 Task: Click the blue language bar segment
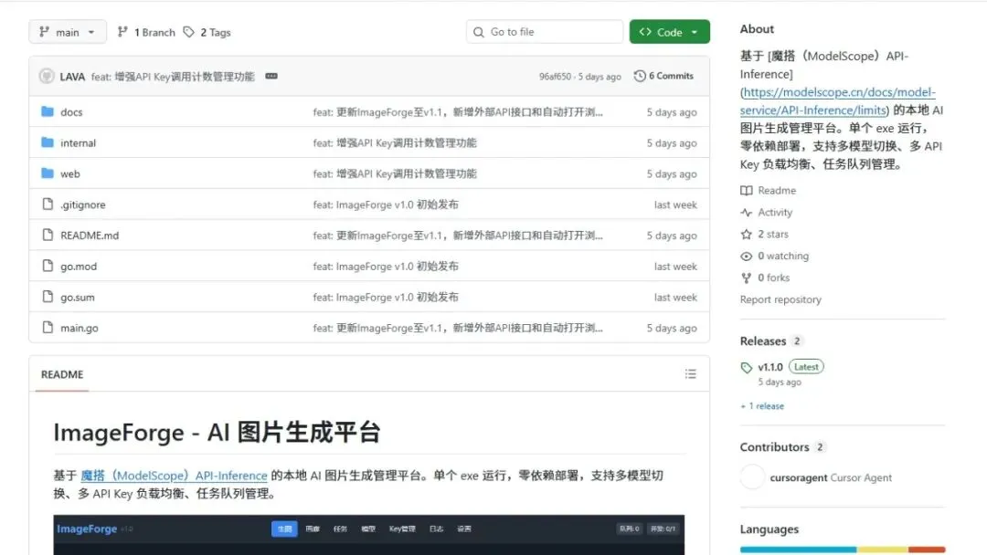[x=798, y=550]
